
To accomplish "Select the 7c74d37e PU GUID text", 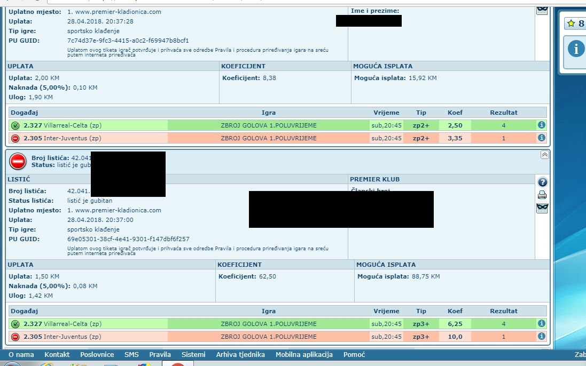I will point(128,41).
